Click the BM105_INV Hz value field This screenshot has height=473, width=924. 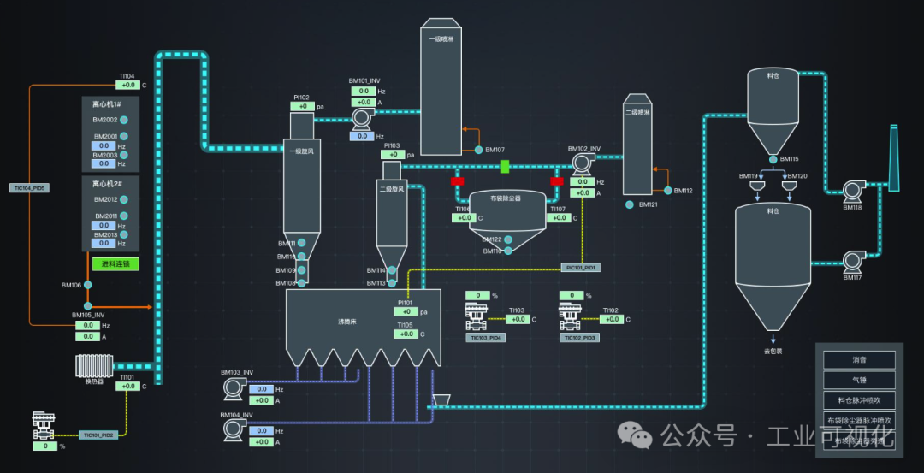pos(87,325)
